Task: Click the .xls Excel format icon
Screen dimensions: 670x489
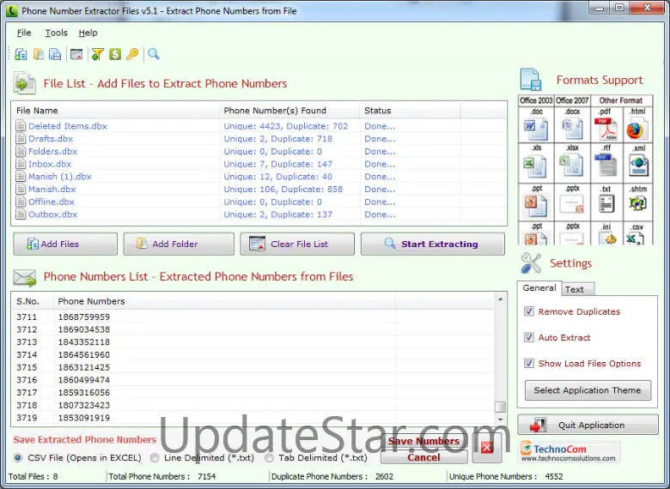Action: pos(535,166)
